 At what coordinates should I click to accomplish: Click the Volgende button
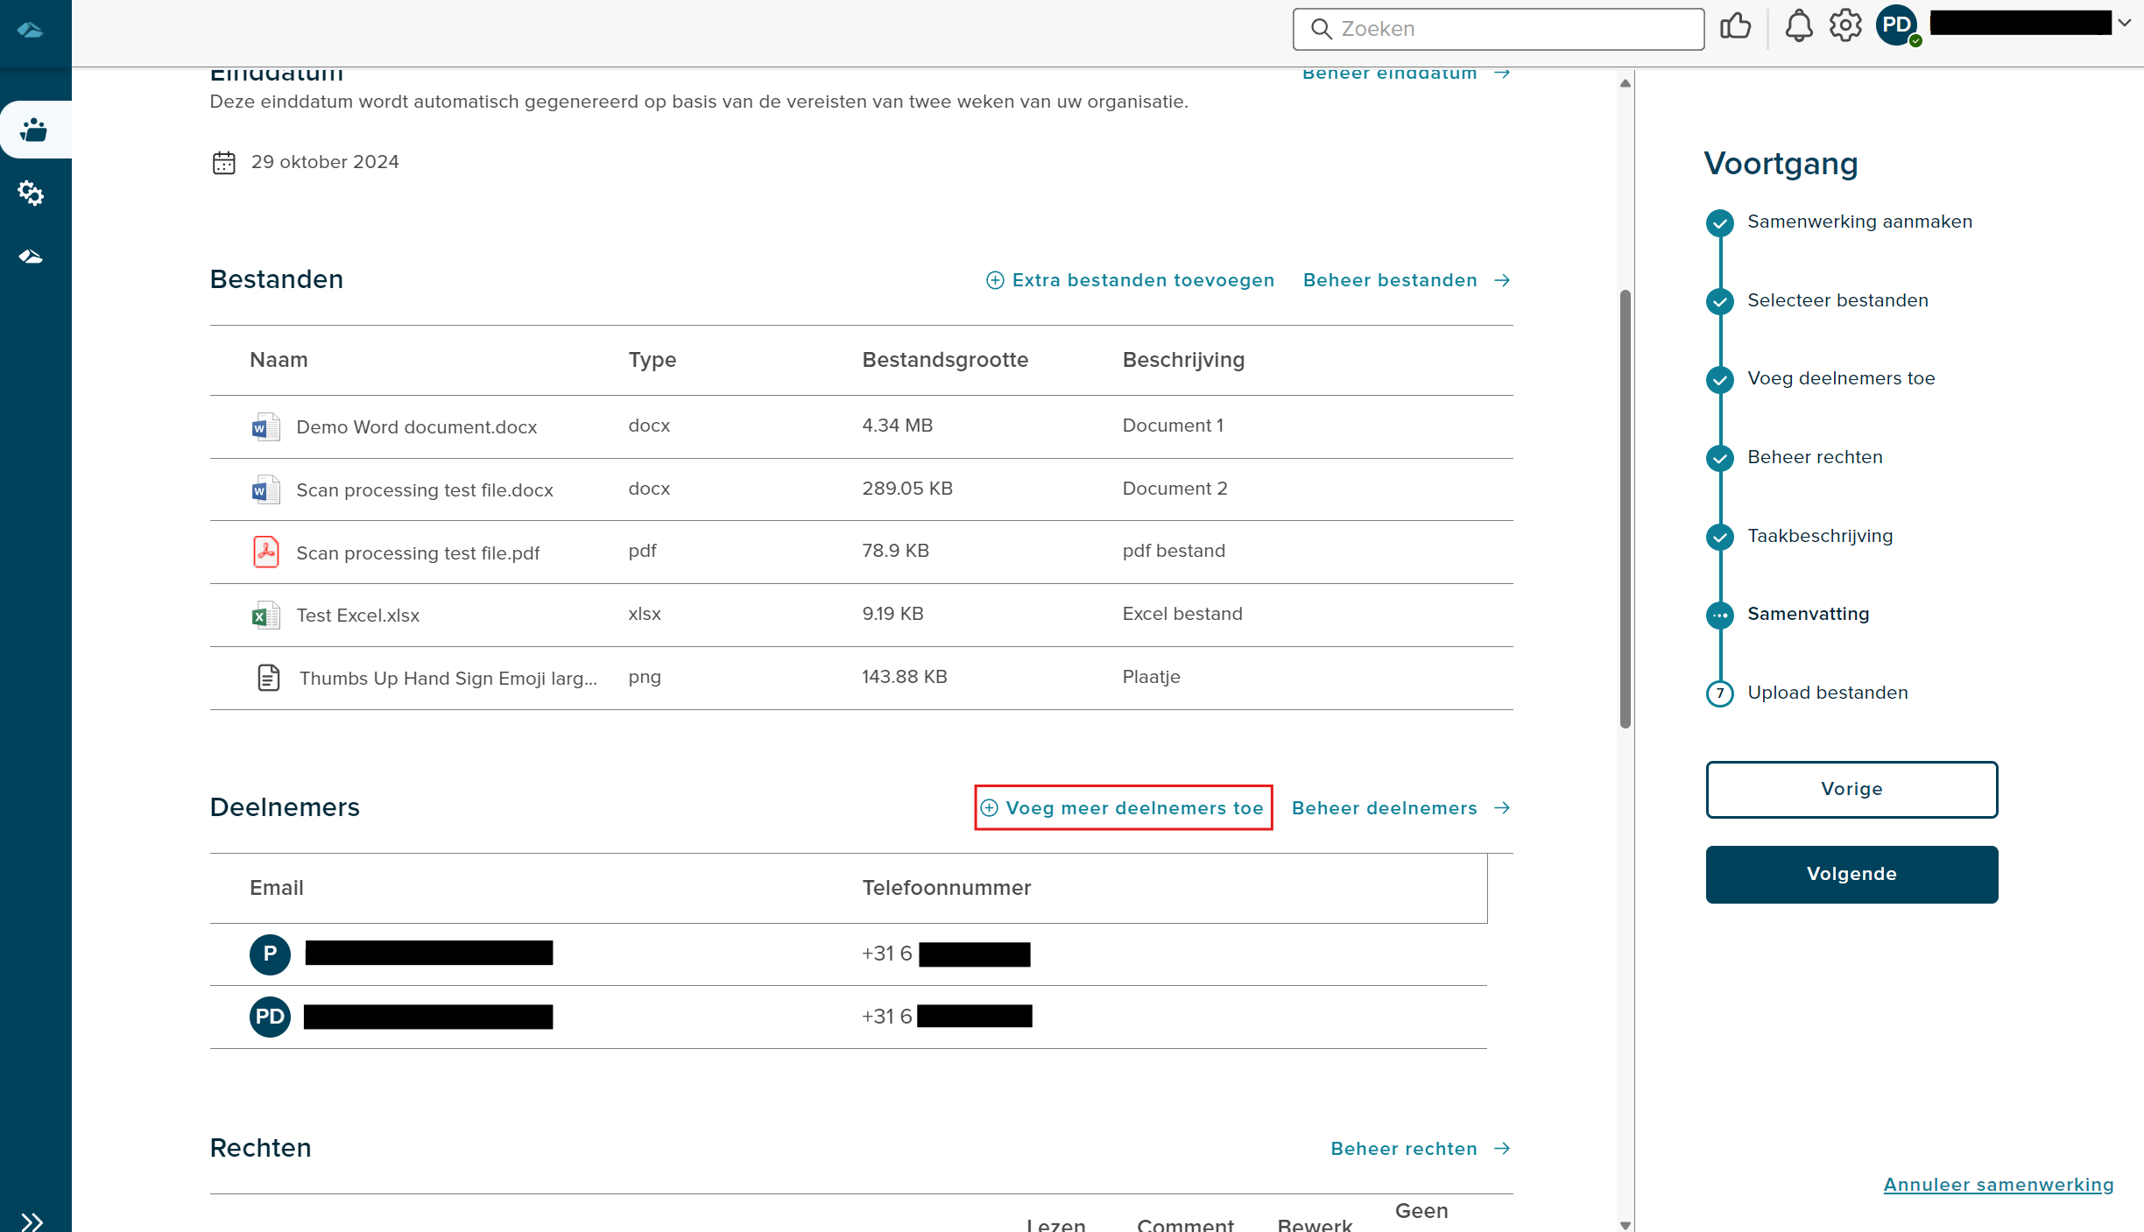click(1851, 874)
